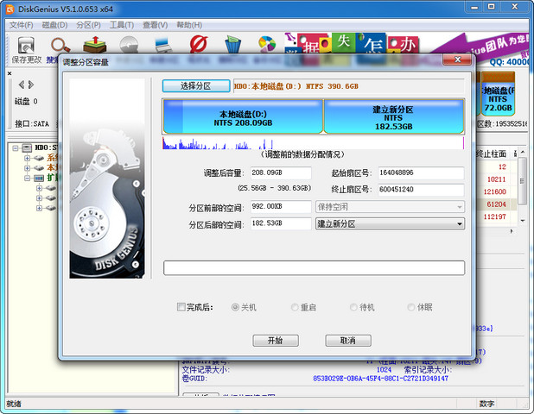Expand second logical partition under extended partition
This screenshot has height=414, width=534.
(x=39, y=198)
